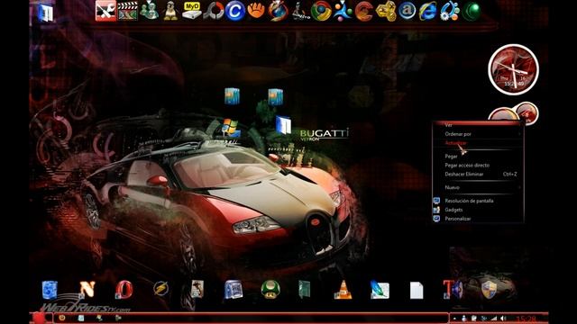Click the Tux penguin icon
The height and width of the screenshot is (324, 577).
170,11
